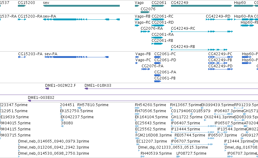Click the CG2061-PD protein label
Image resolution: width=258 pixels, height=158 pixels.
(165, 60)
